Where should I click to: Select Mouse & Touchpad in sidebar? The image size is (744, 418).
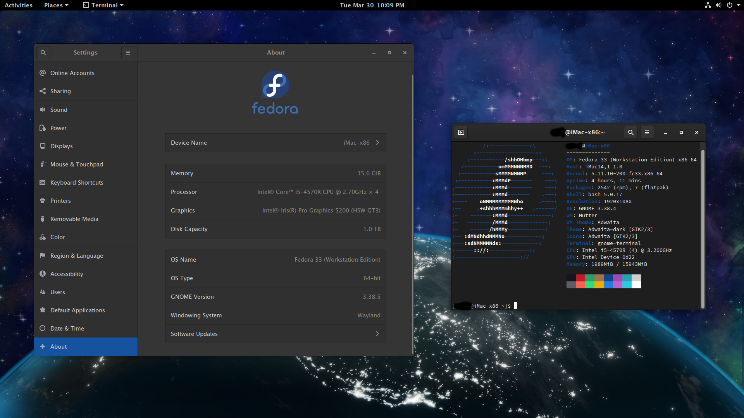point(86,164)
